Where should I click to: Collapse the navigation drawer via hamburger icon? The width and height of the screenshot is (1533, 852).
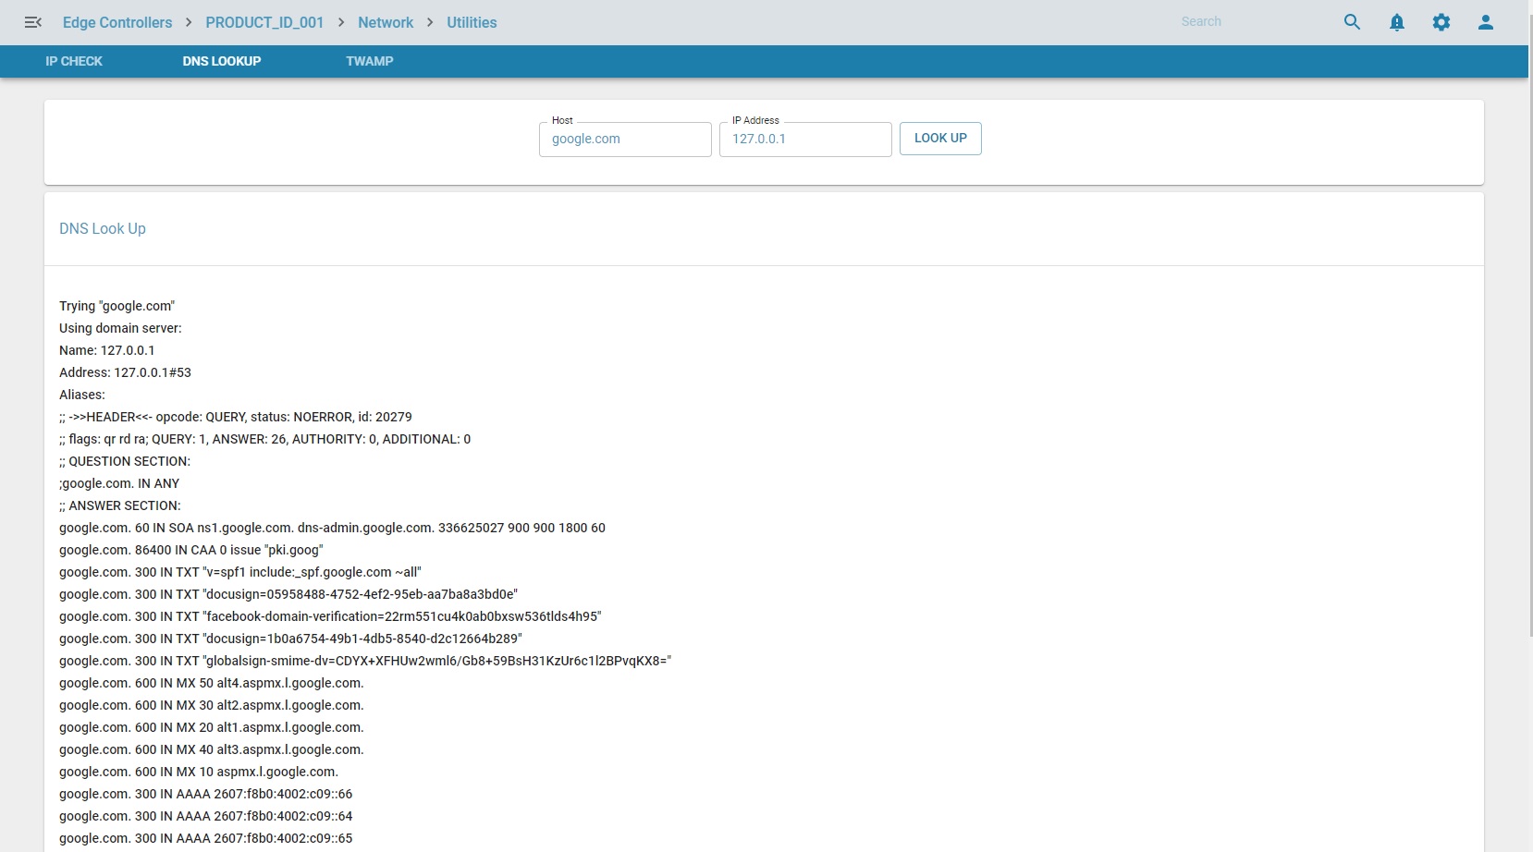pyautogui.click(x=33, y=22)
